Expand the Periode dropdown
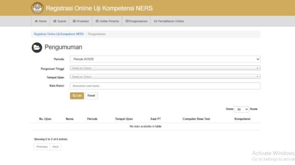 pos(165,59)
